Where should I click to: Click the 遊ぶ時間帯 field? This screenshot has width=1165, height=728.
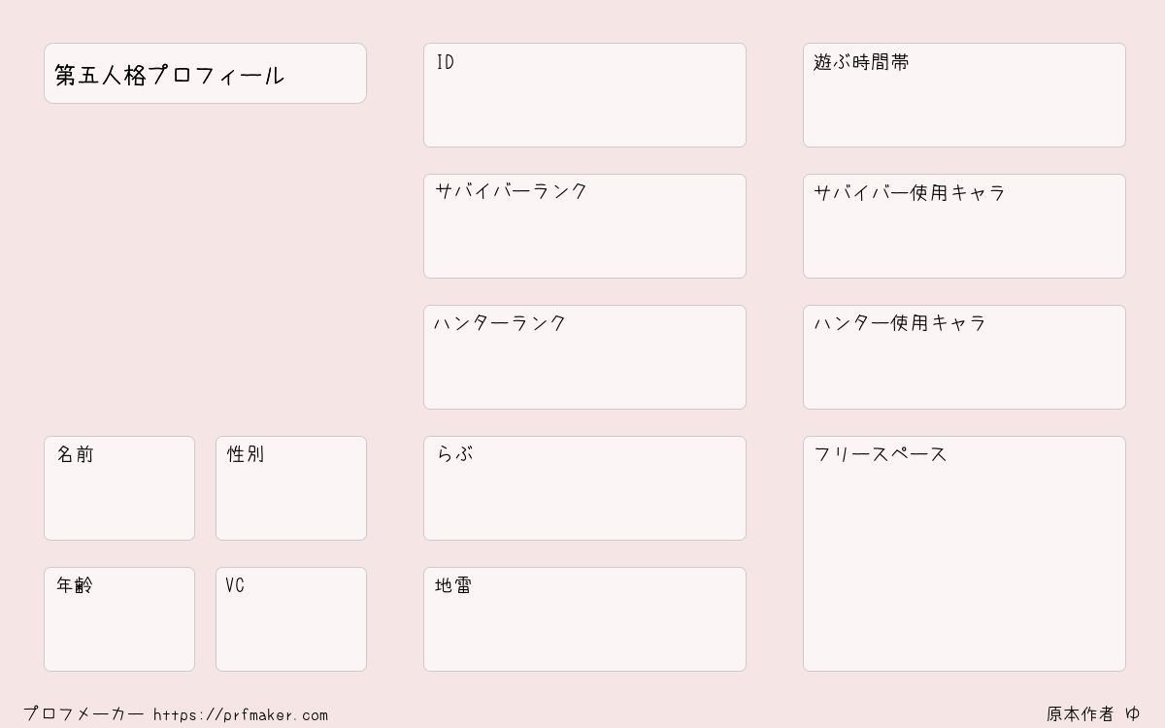(x=964, y=95)
